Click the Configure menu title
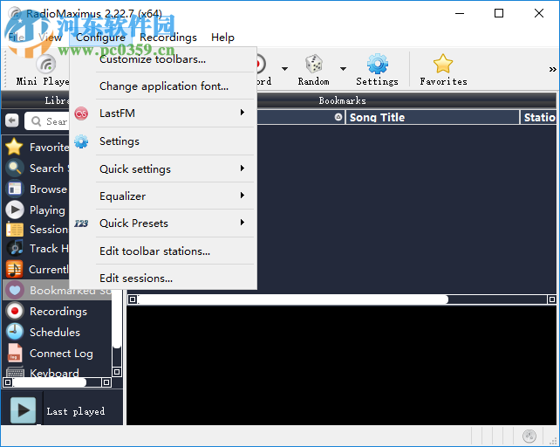 [100, 38]
